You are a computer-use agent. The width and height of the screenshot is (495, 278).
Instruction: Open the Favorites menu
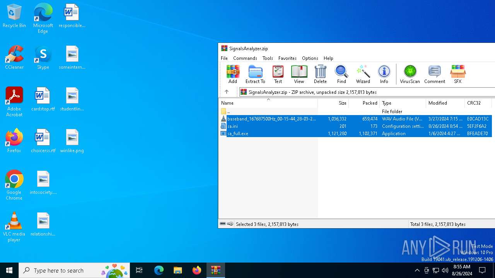point(287,58)
